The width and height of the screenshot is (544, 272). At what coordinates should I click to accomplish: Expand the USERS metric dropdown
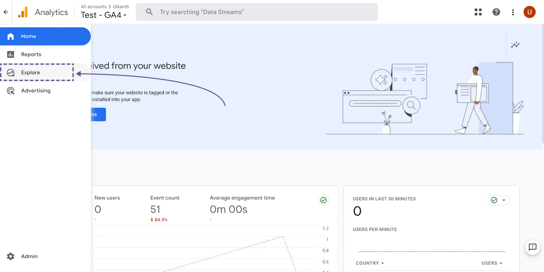pyautogui.click(x=492, y=263)
